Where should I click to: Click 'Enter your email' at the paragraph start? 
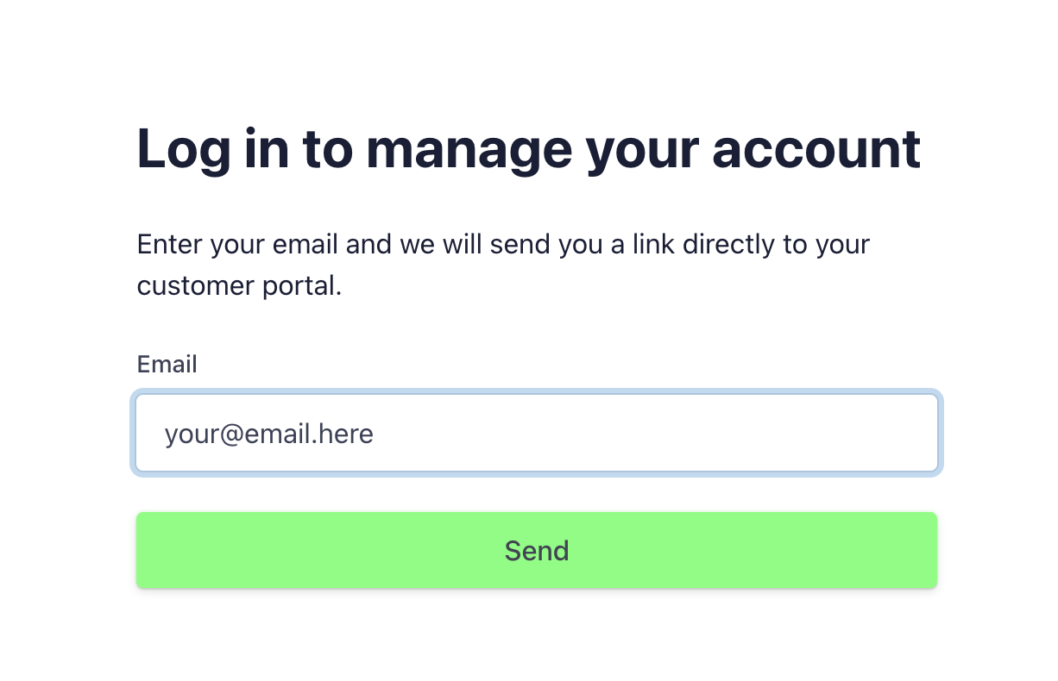pyautogui.click(x=236, y=244)
